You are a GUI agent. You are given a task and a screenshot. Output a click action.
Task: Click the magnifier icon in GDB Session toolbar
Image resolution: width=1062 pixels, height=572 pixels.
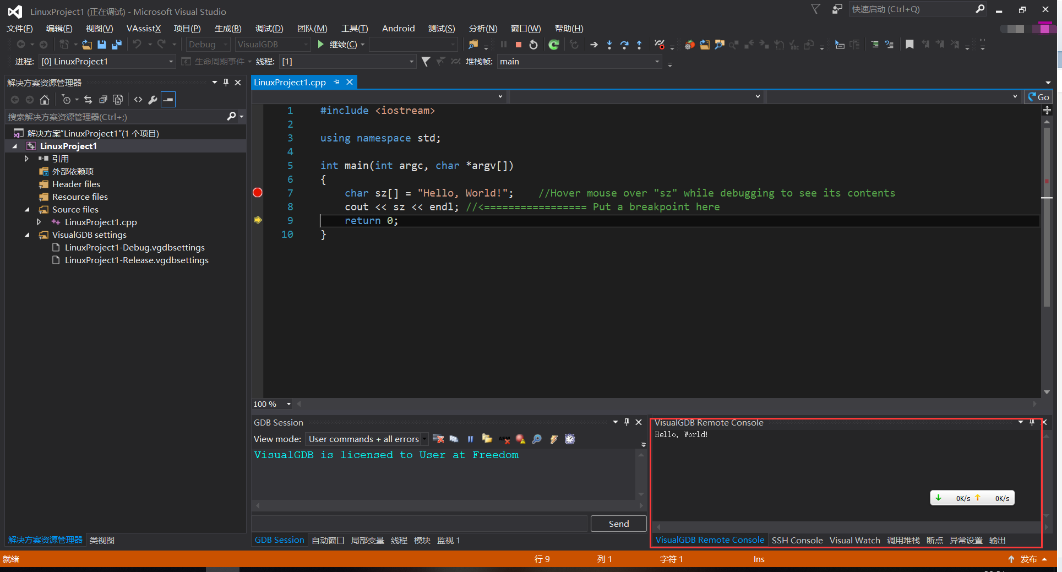tap(537, 439)
